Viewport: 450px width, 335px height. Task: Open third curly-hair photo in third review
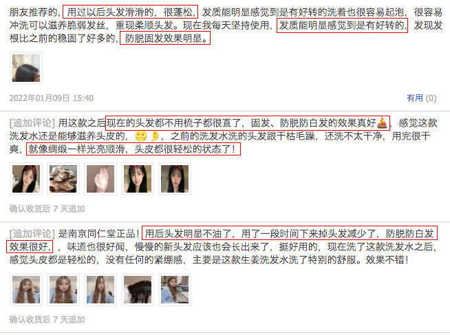100,290
